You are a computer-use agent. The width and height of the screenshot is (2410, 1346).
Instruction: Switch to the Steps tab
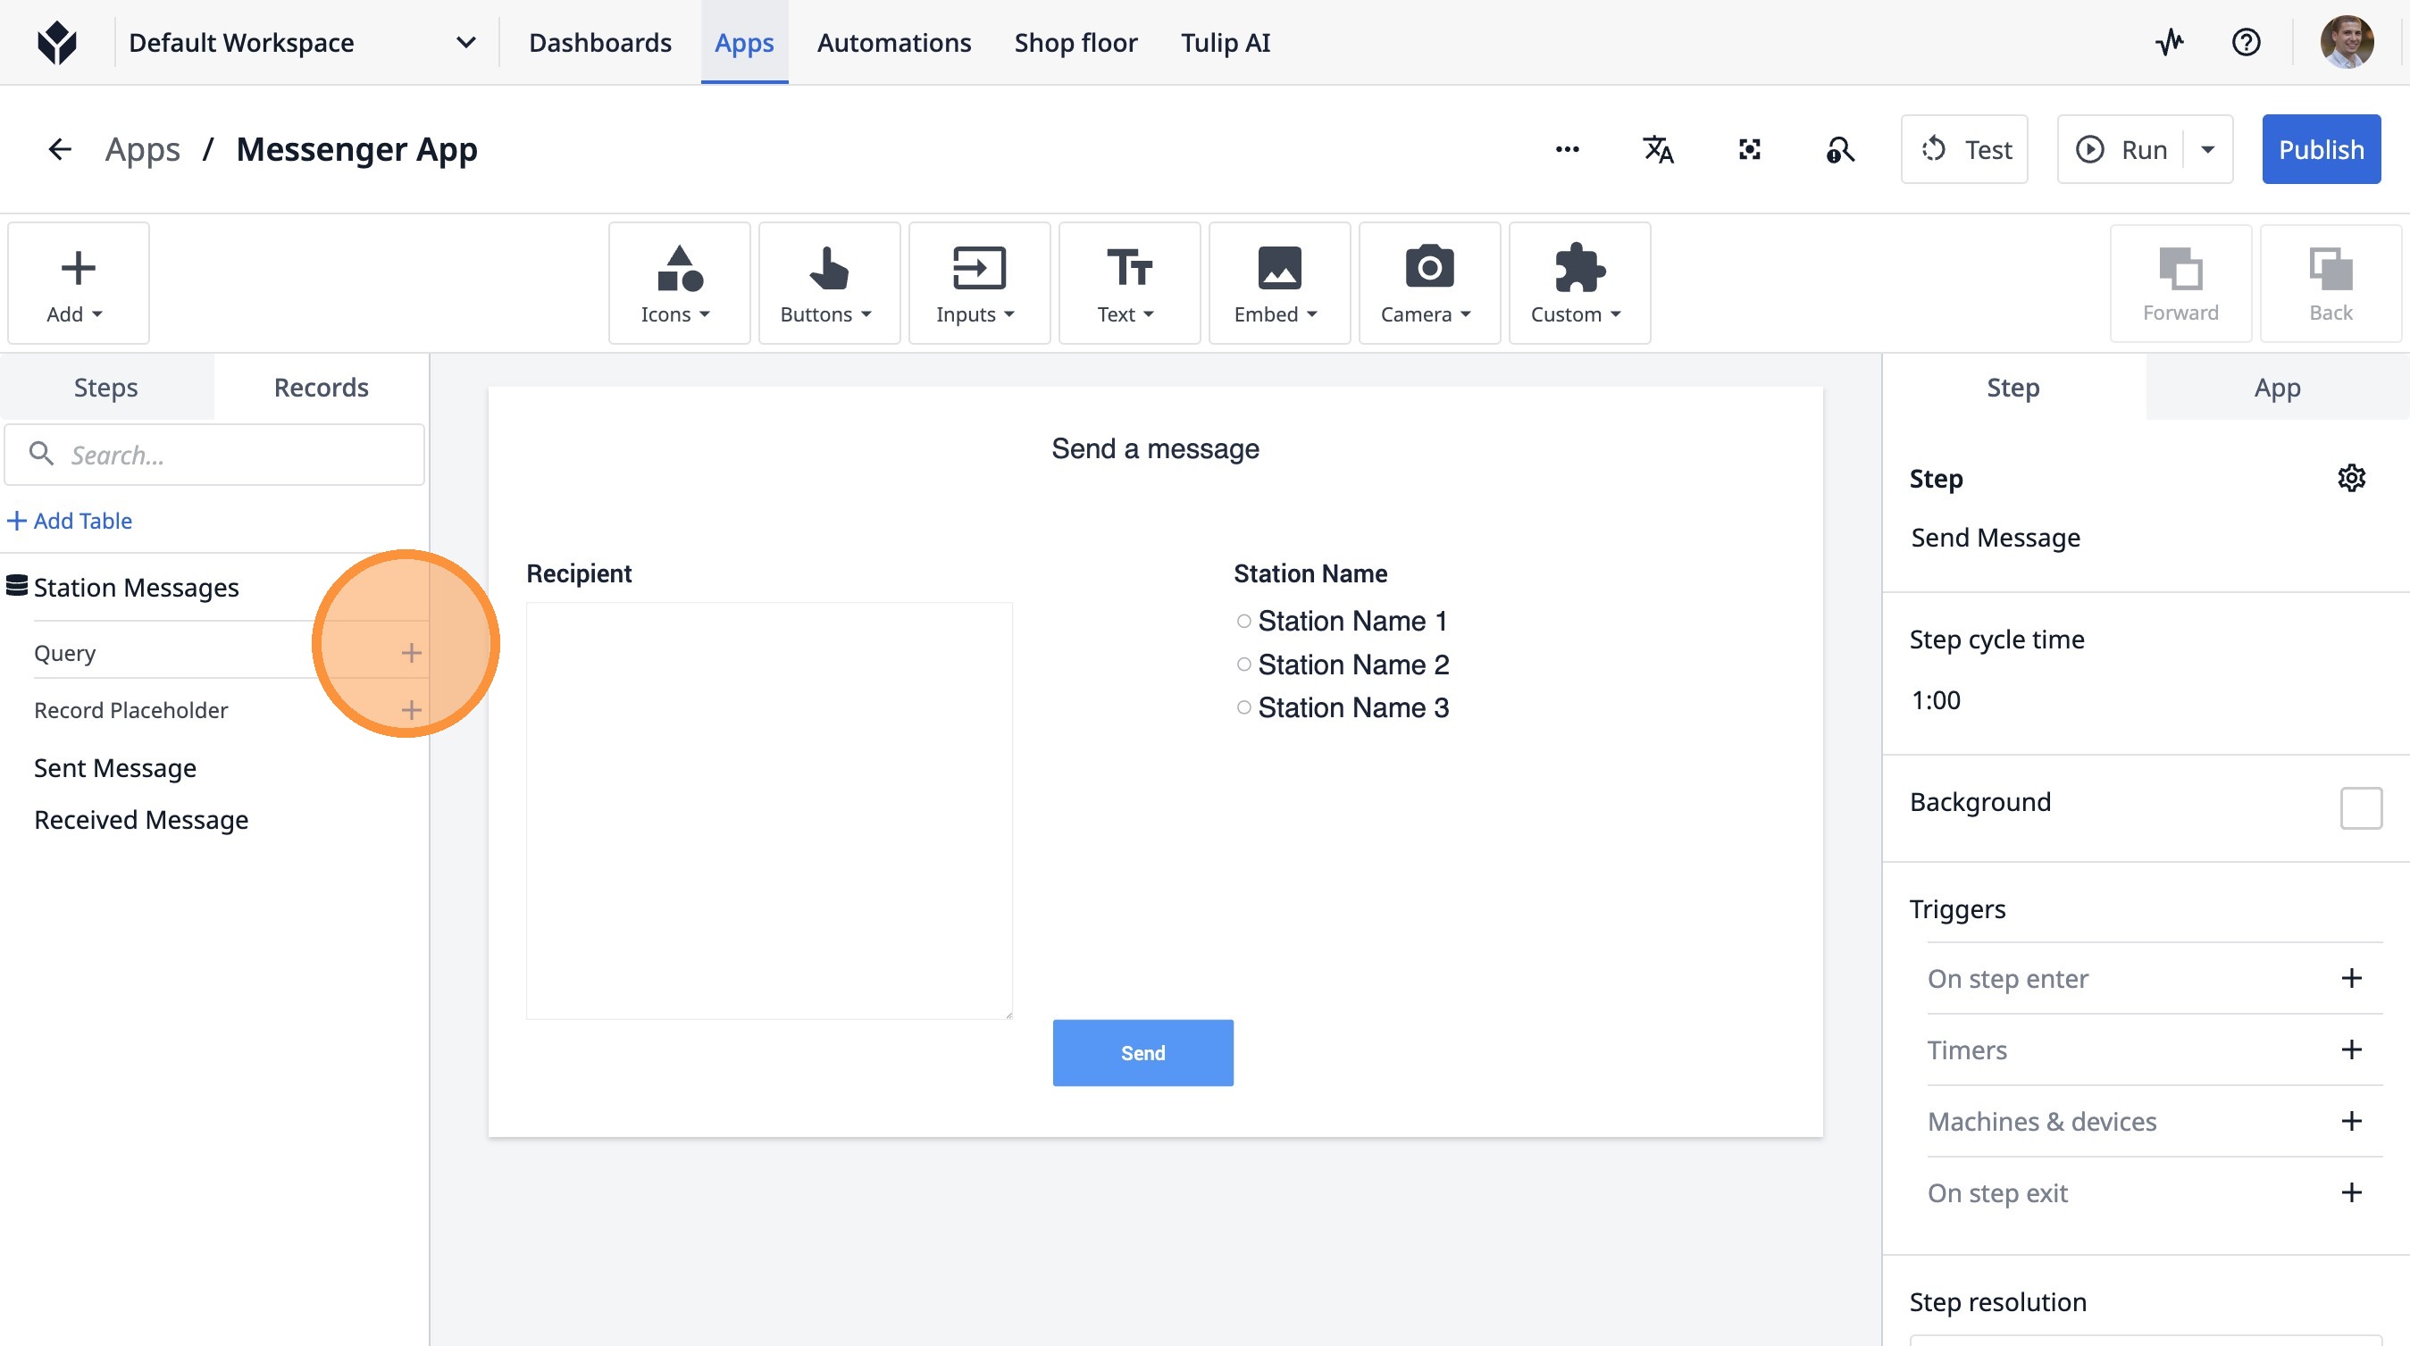[105, 388]
